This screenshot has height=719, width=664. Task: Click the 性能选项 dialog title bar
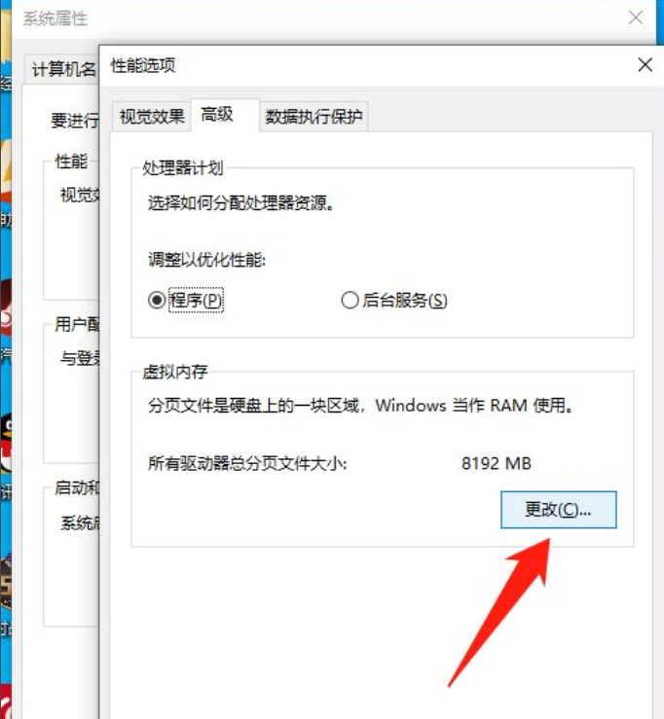(367, 65)
